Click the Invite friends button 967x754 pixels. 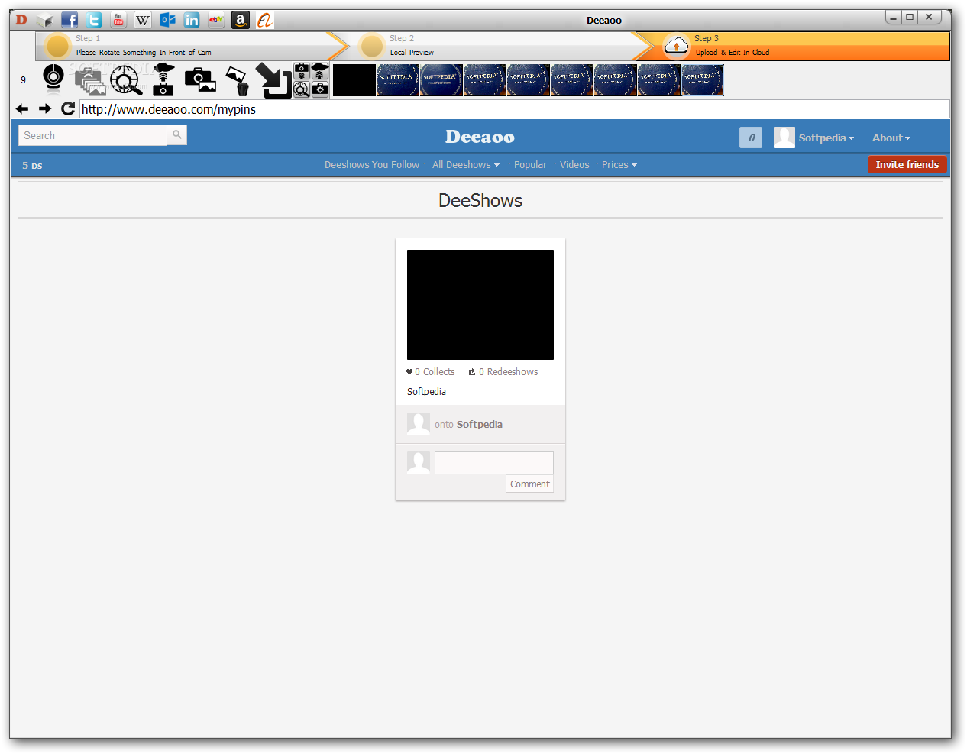tap(907, 164)
